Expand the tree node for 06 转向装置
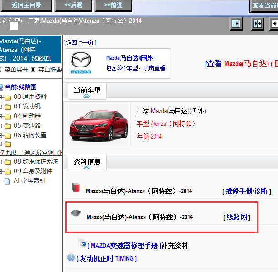278x272 pixels. pyautogui.click(x=1, y=135)
